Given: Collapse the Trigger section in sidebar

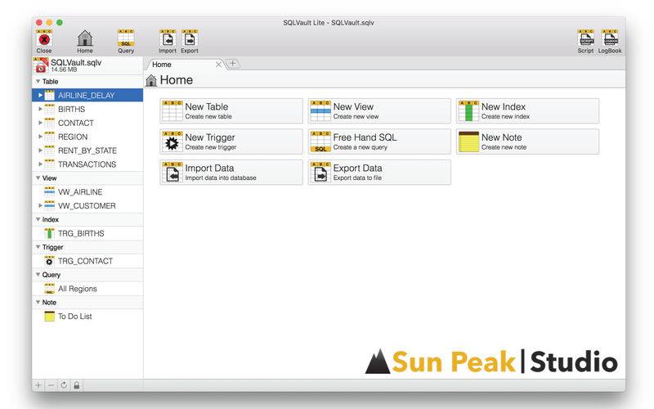Looking at the screenshot, I should point(38,247).
